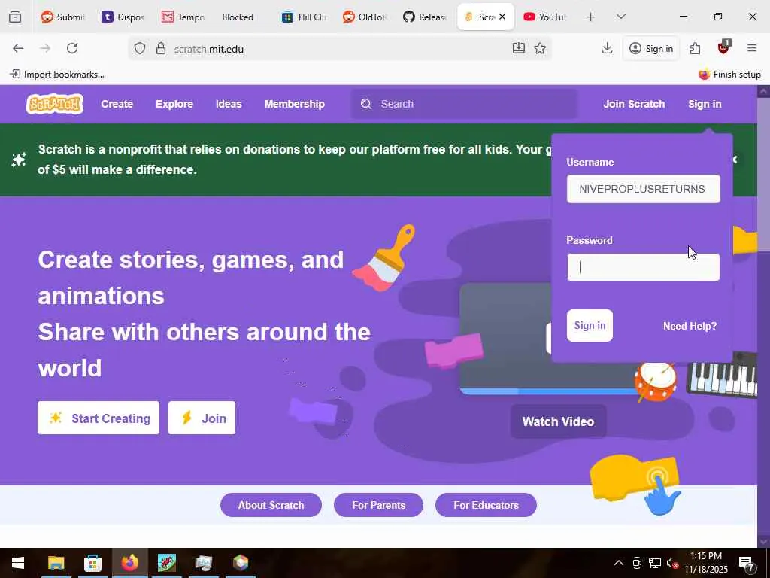Click the sparkle icon on donation banner

click(x=19, y=160)
